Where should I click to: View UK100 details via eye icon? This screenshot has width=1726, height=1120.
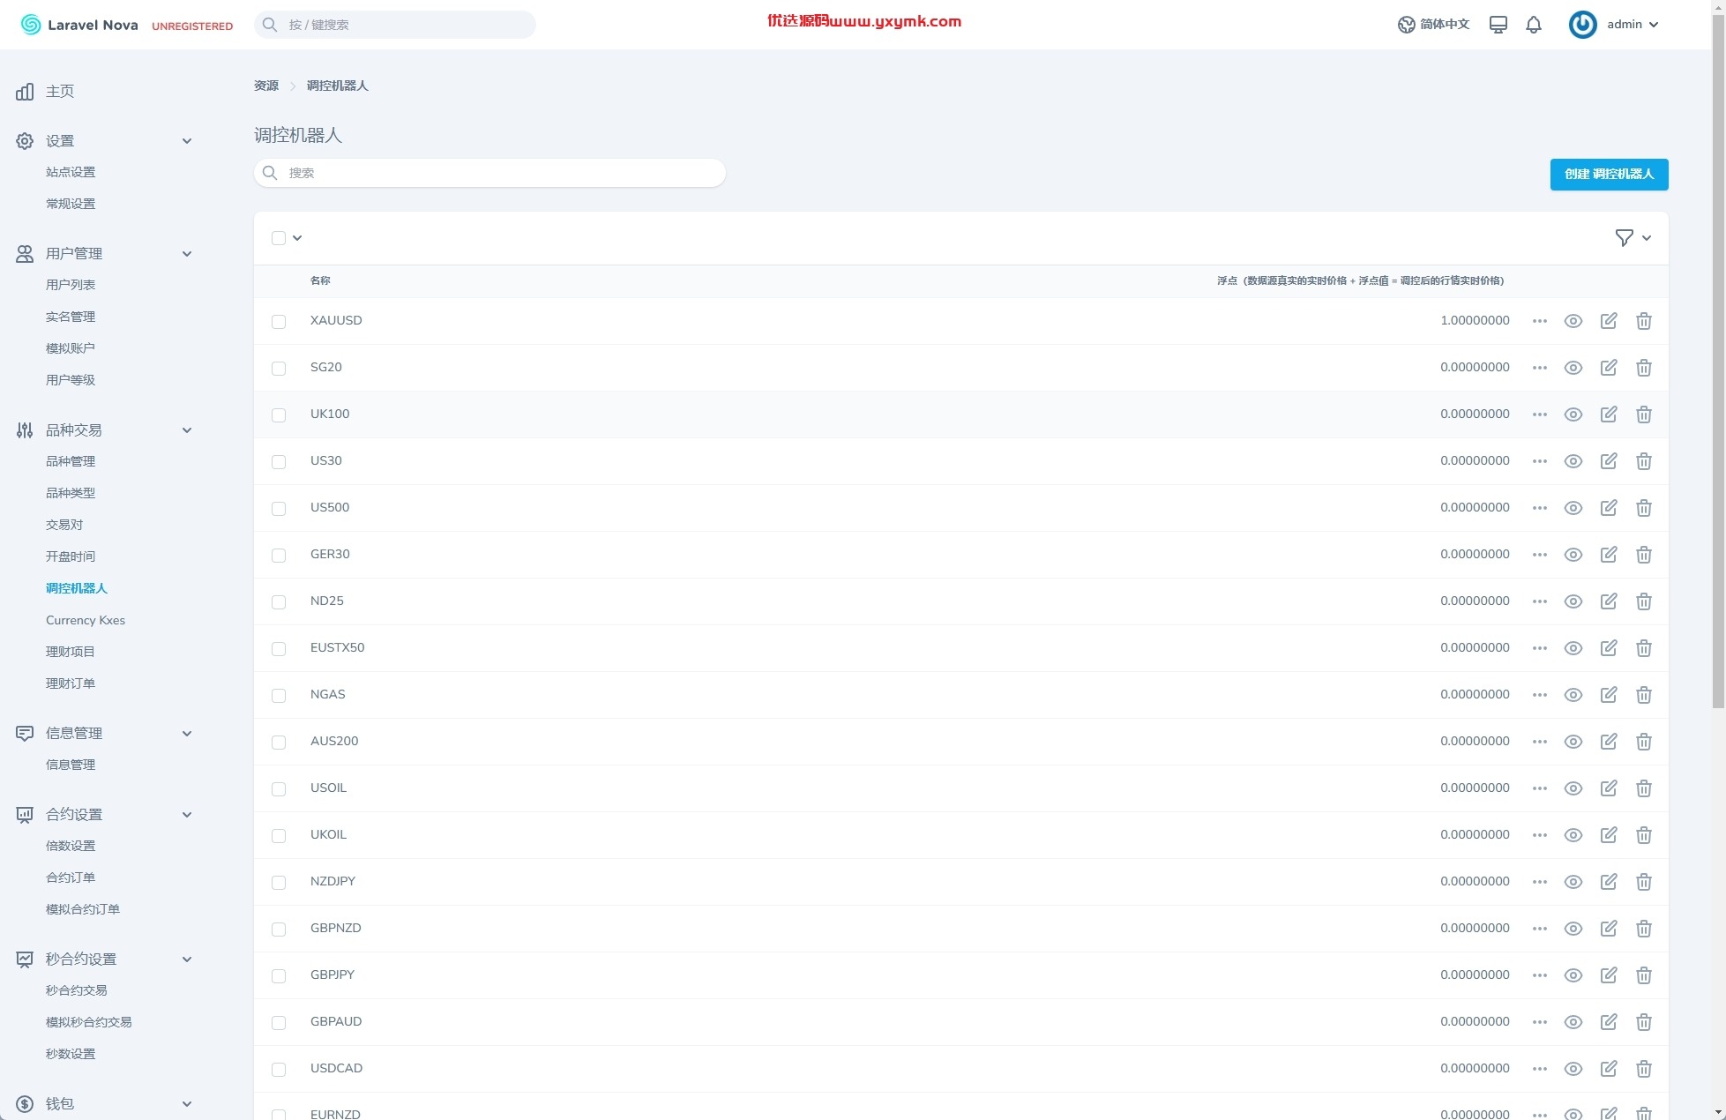coord(1573,414)
